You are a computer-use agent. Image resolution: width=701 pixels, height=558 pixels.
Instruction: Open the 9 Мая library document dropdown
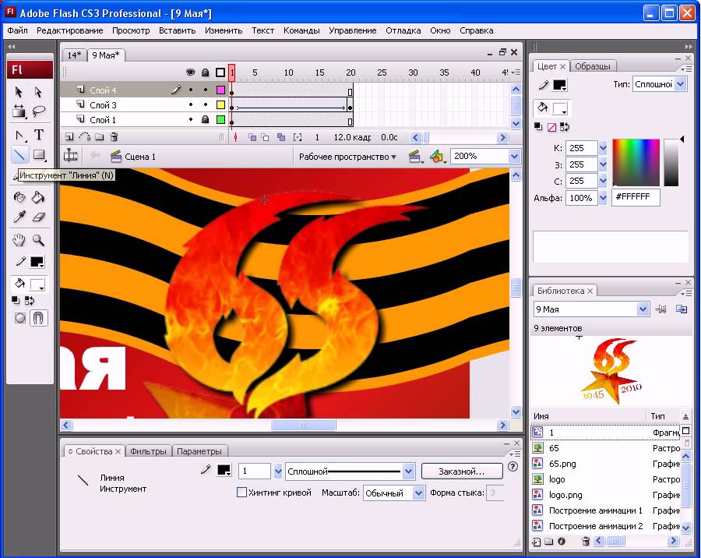click(643, 309)
